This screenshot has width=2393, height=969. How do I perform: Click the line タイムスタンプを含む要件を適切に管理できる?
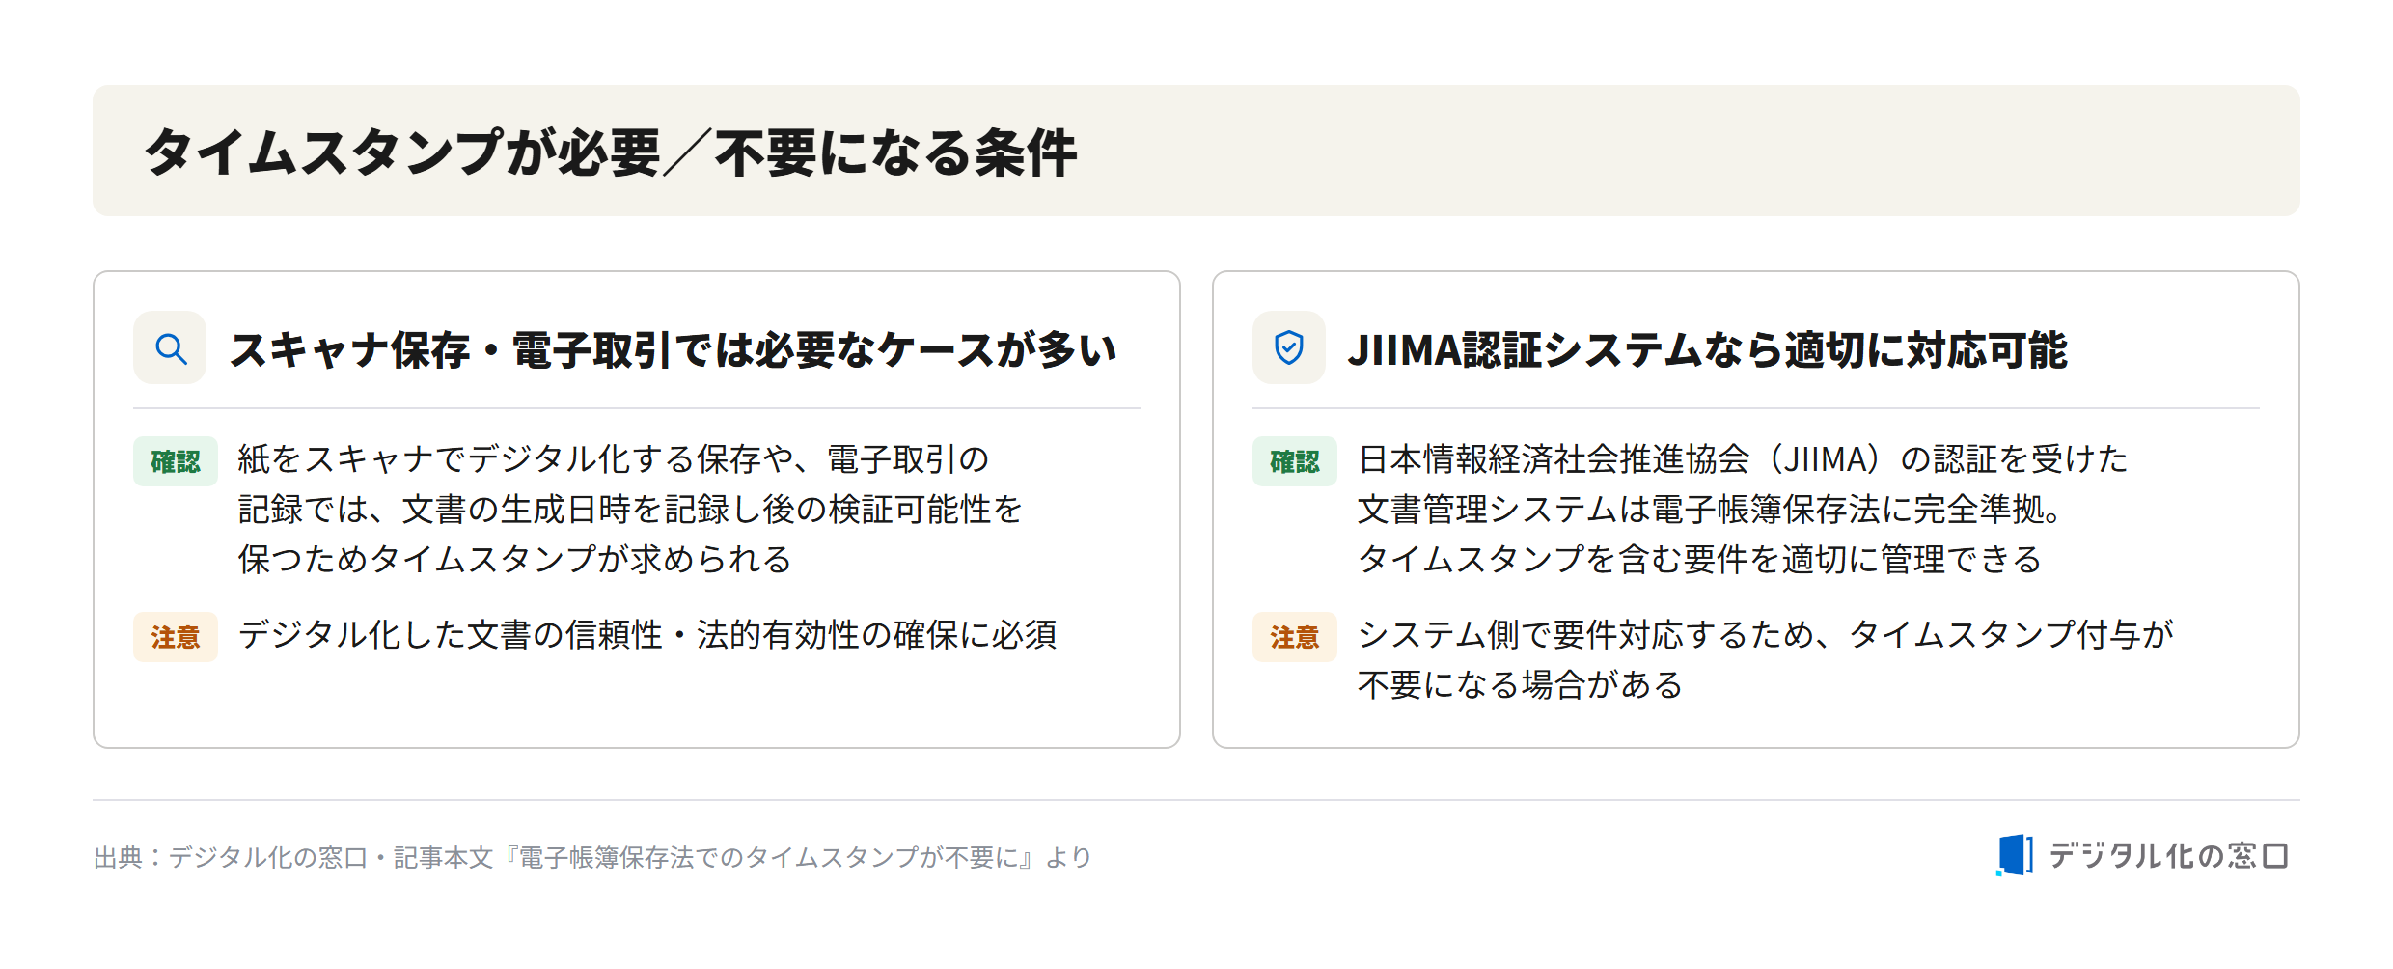(1700, 560)
